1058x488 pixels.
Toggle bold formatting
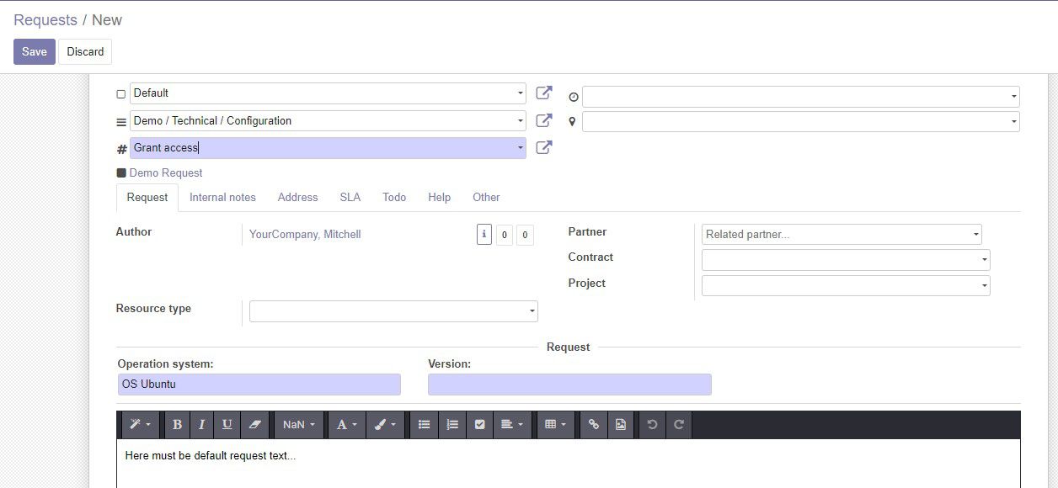point(177,425)
